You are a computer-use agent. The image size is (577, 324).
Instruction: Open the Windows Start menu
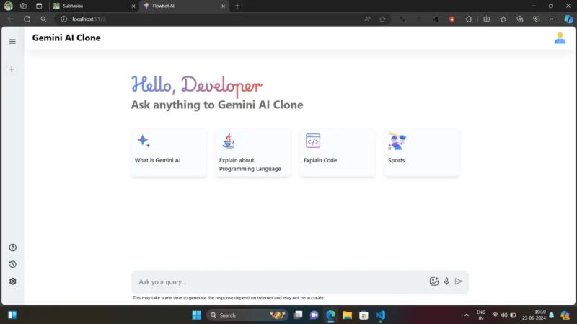[196, 315]
